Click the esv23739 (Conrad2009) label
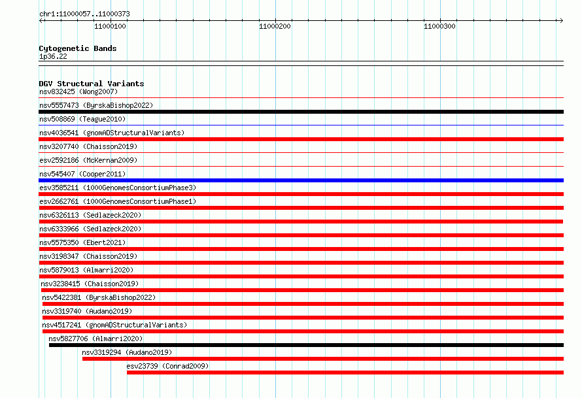Viewport: 582px width, 398px height. coord(167,366)
